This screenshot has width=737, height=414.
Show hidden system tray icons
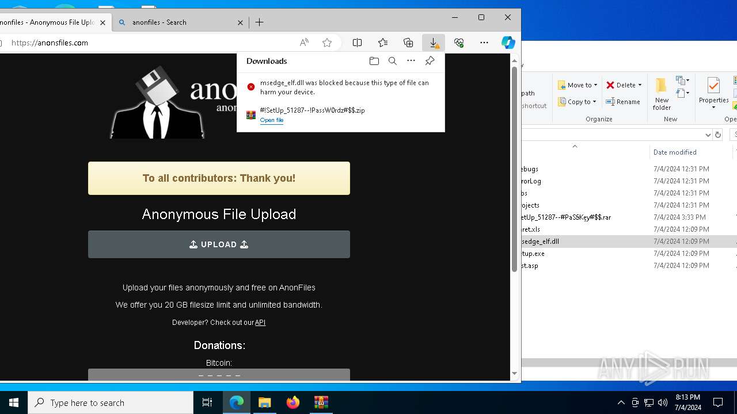(621, 402)
